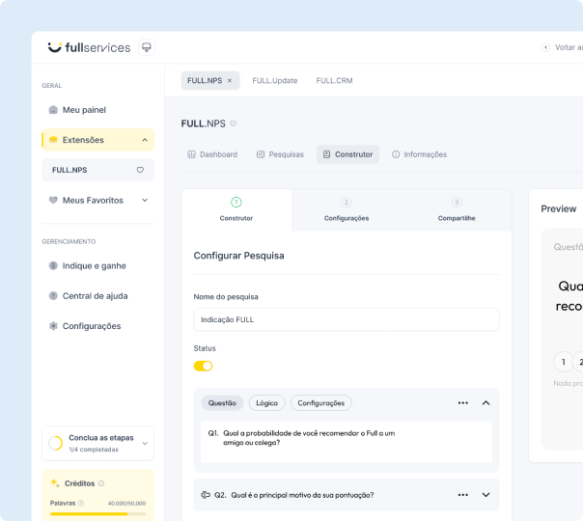Image resolution: width=583 pixels, height=521 pixels.
Task: Click the heart icon on FULL.NPS sidebar item
Action: coord(140,170)
